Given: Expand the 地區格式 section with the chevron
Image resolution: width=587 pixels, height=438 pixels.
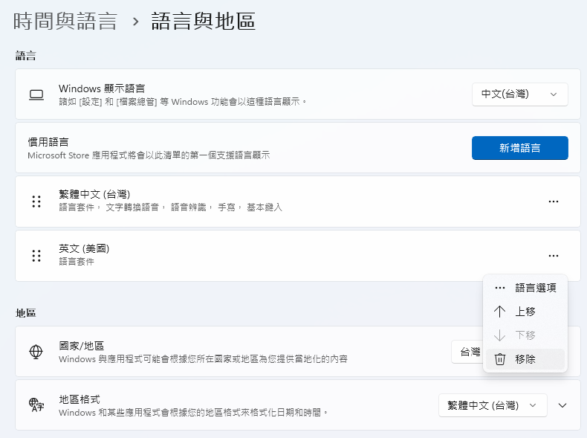Looking at the screenshot, I should click(x=562, y=405).
